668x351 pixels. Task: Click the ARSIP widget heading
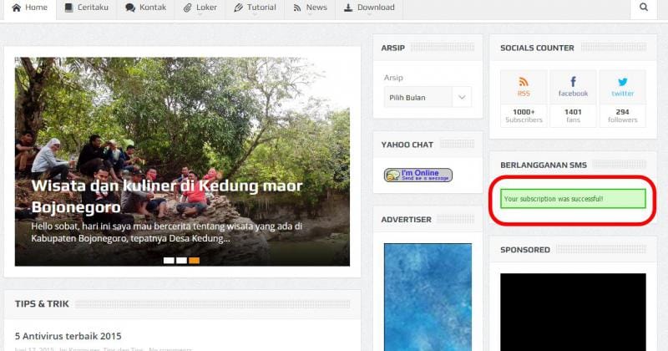[x=392, y=48]
